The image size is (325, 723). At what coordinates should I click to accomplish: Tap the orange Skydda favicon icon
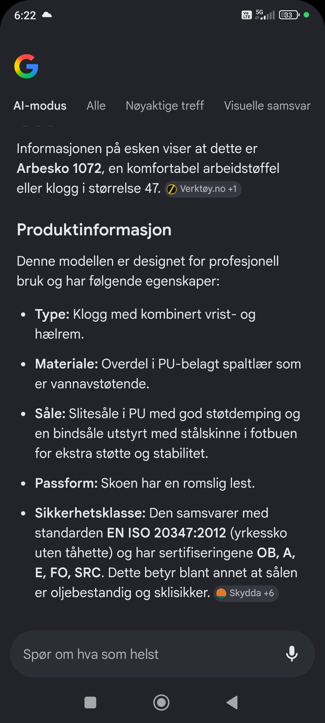pyautogui.click(x=221, y=593)
